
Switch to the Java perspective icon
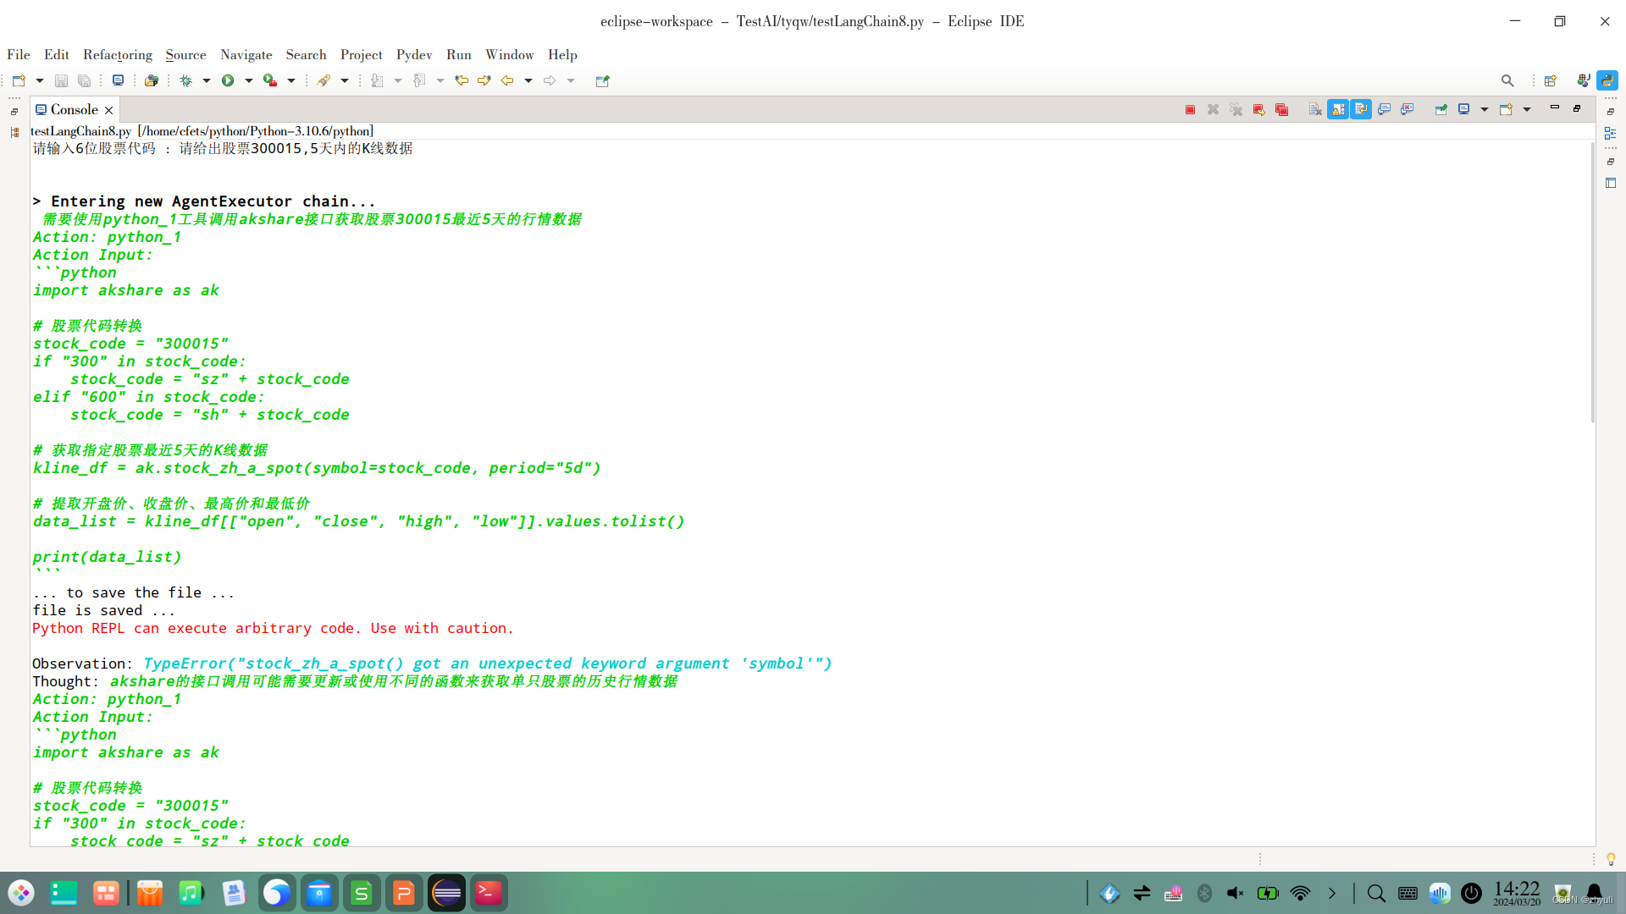pyautogui.click(x=1583, y=80)
